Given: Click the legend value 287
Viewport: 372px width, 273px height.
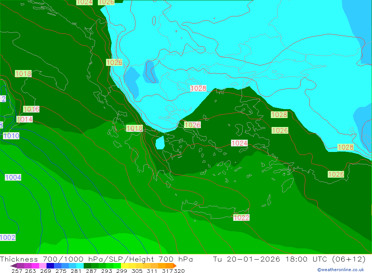Looking at the screenshot, I should coord(91,271).
